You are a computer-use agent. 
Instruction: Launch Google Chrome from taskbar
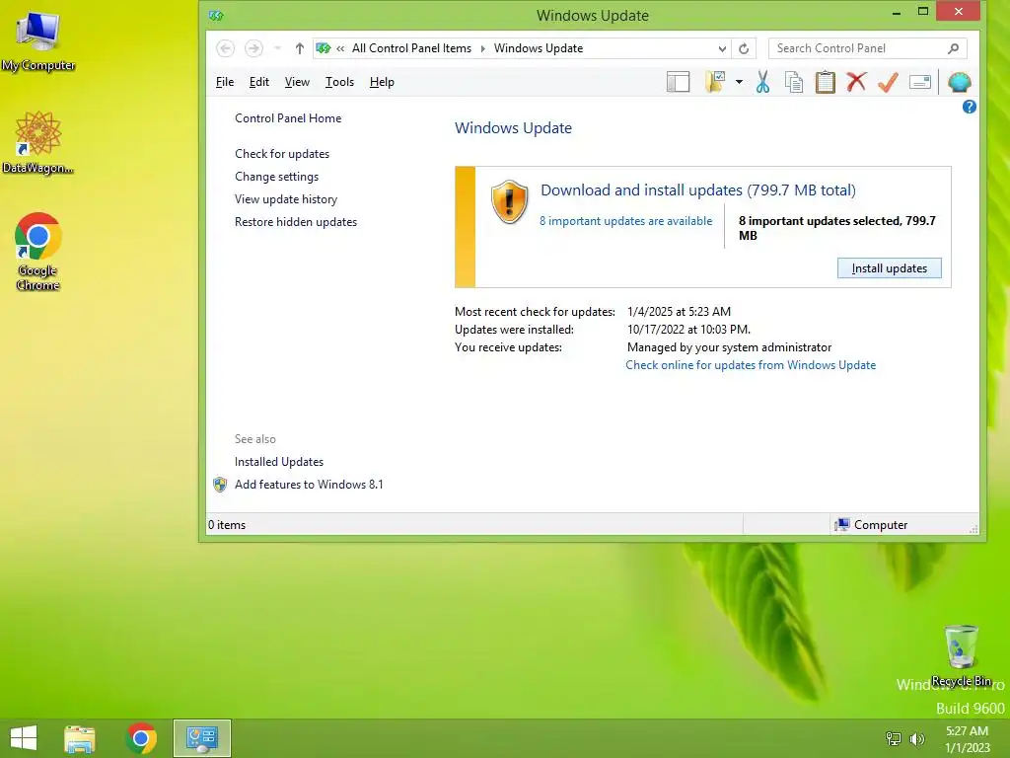141,738
